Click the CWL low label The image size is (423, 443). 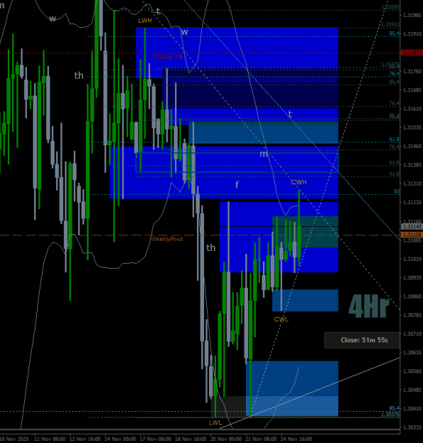pyautogui.click(x=281, y=320)
